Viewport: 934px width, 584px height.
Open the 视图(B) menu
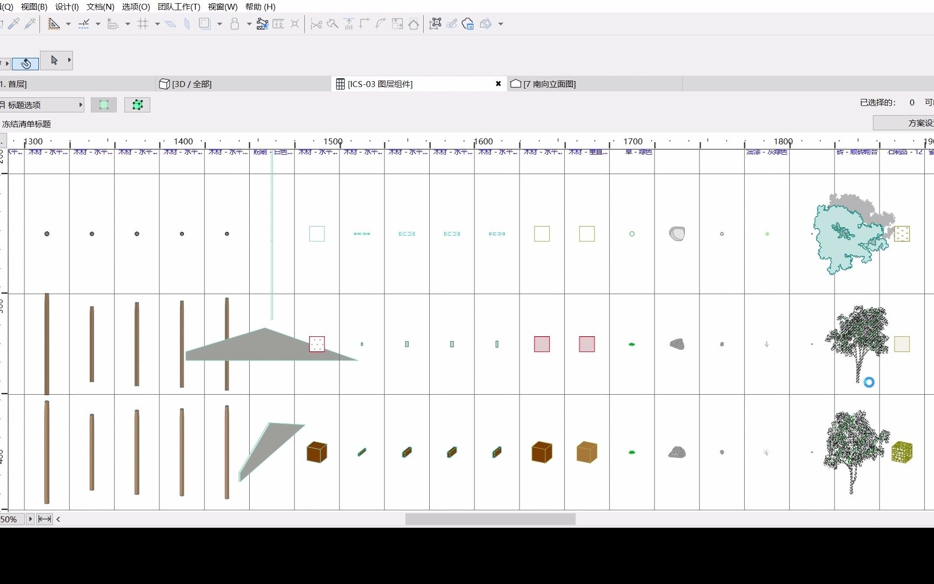(34, 6)
